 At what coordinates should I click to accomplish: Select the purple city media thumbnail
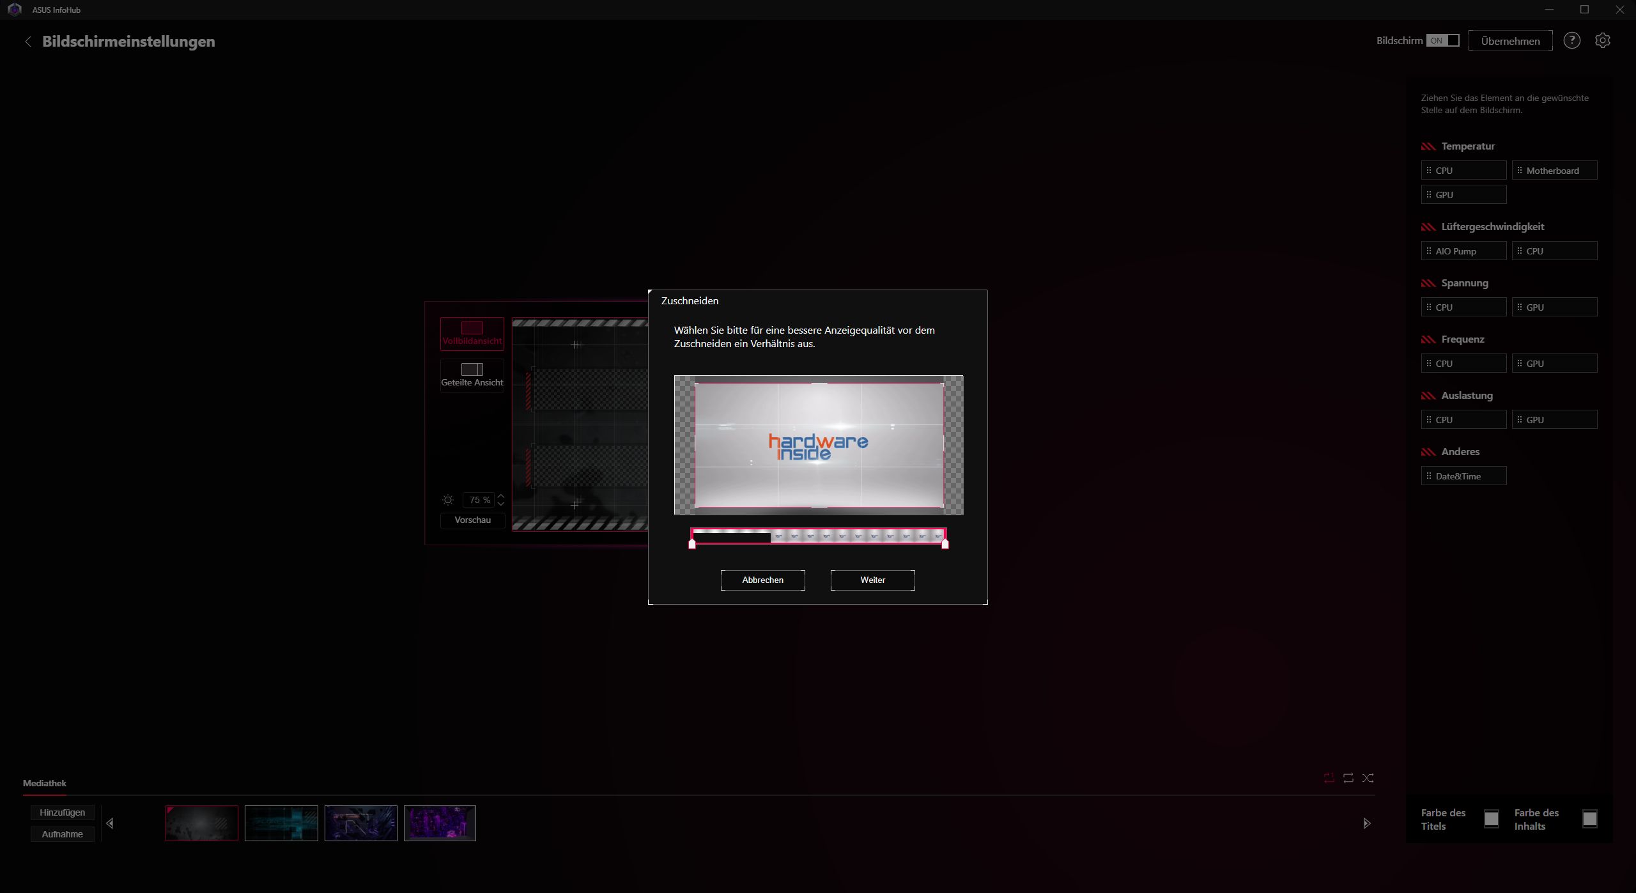(x=440, y=823)
